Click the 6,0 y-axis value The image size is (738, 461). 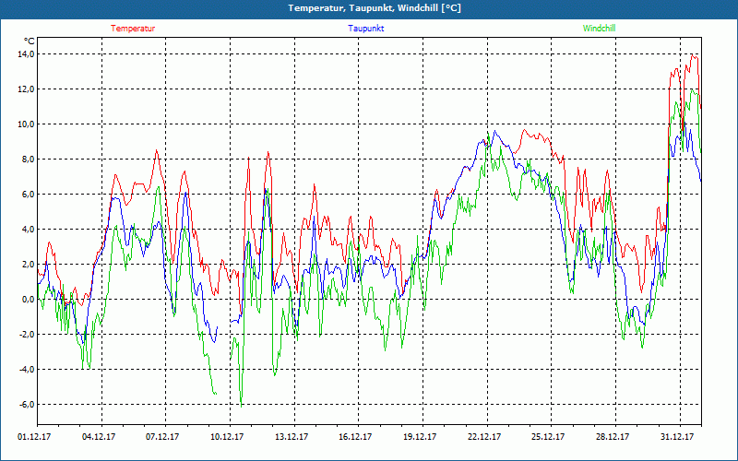(x=29, y=195)
